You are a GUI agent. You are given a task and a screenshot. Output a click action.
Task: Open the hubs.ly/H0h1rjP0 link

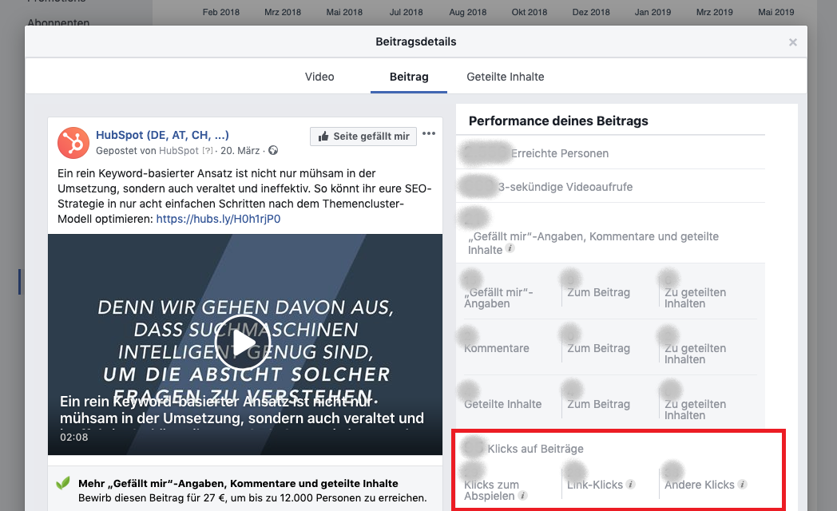pyautogui.click(x=218, y=219)
